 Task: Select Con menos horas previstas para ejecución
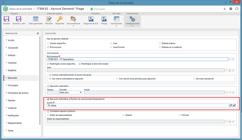[x=117, y=79]
